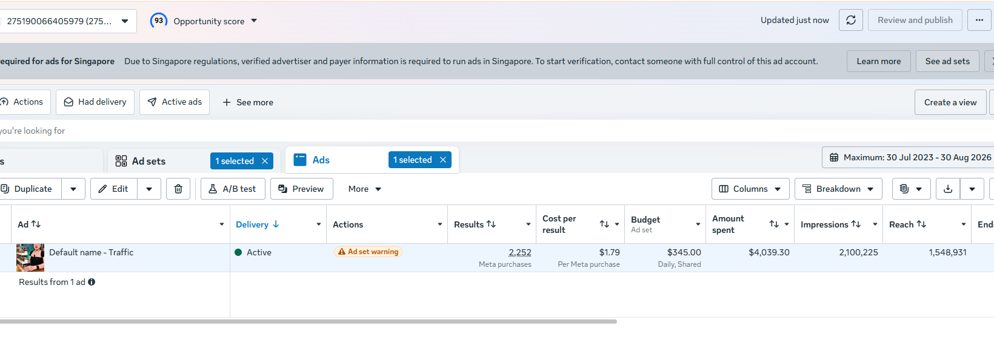Sort Impressions column with arrows icon

coord(856,224)
